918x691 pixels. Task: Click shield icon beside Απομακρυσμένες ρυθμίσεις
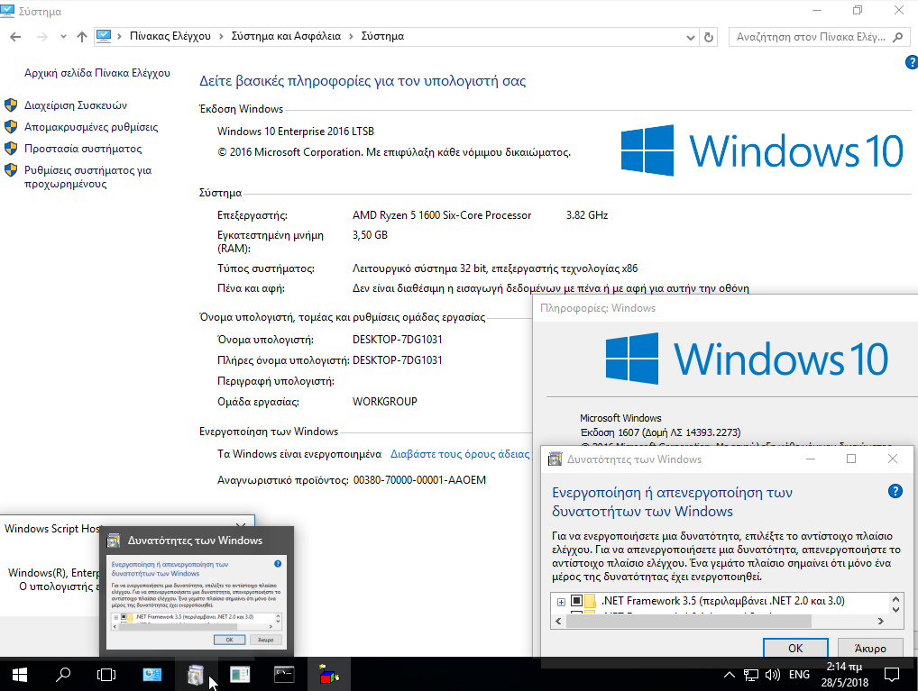[11, 127]
